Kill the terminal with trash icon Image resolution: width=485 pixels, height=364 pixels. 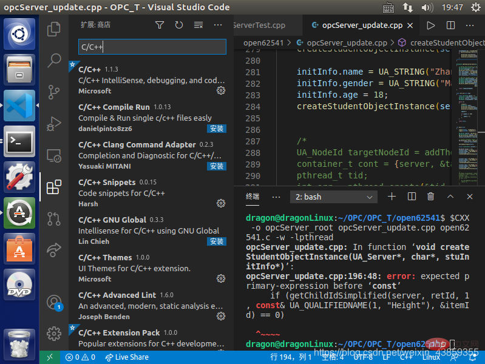point(430,197)
